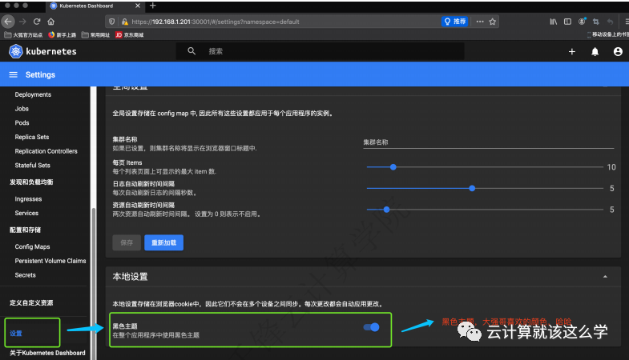Viewport: 629px width, 360px height.
Task: Click the insecure lock warning icon
Action: [125, 22]
